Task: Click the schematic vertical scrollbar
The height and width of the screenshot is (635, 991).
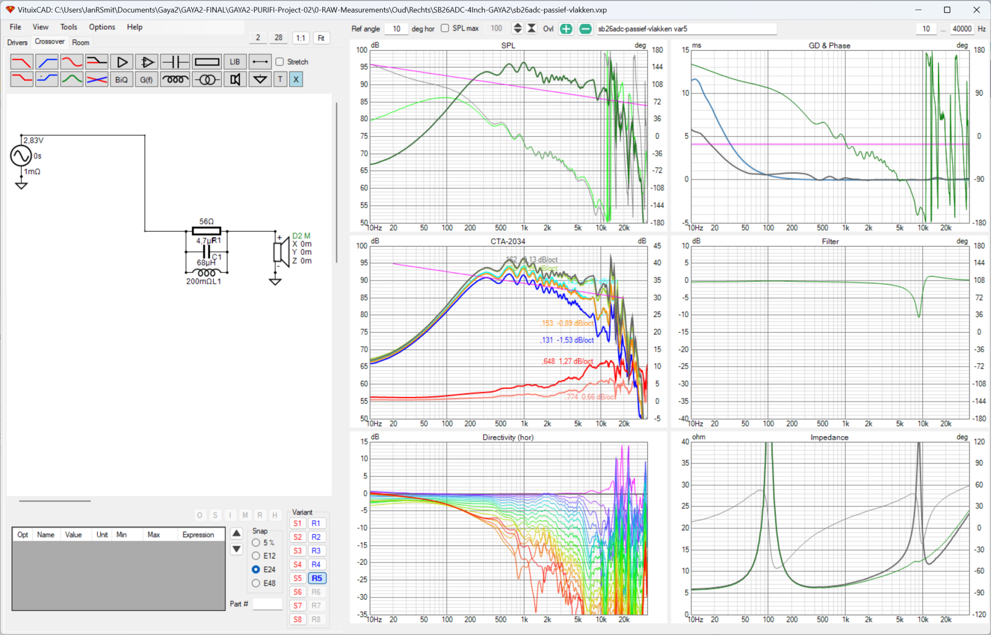Action: 337,183
